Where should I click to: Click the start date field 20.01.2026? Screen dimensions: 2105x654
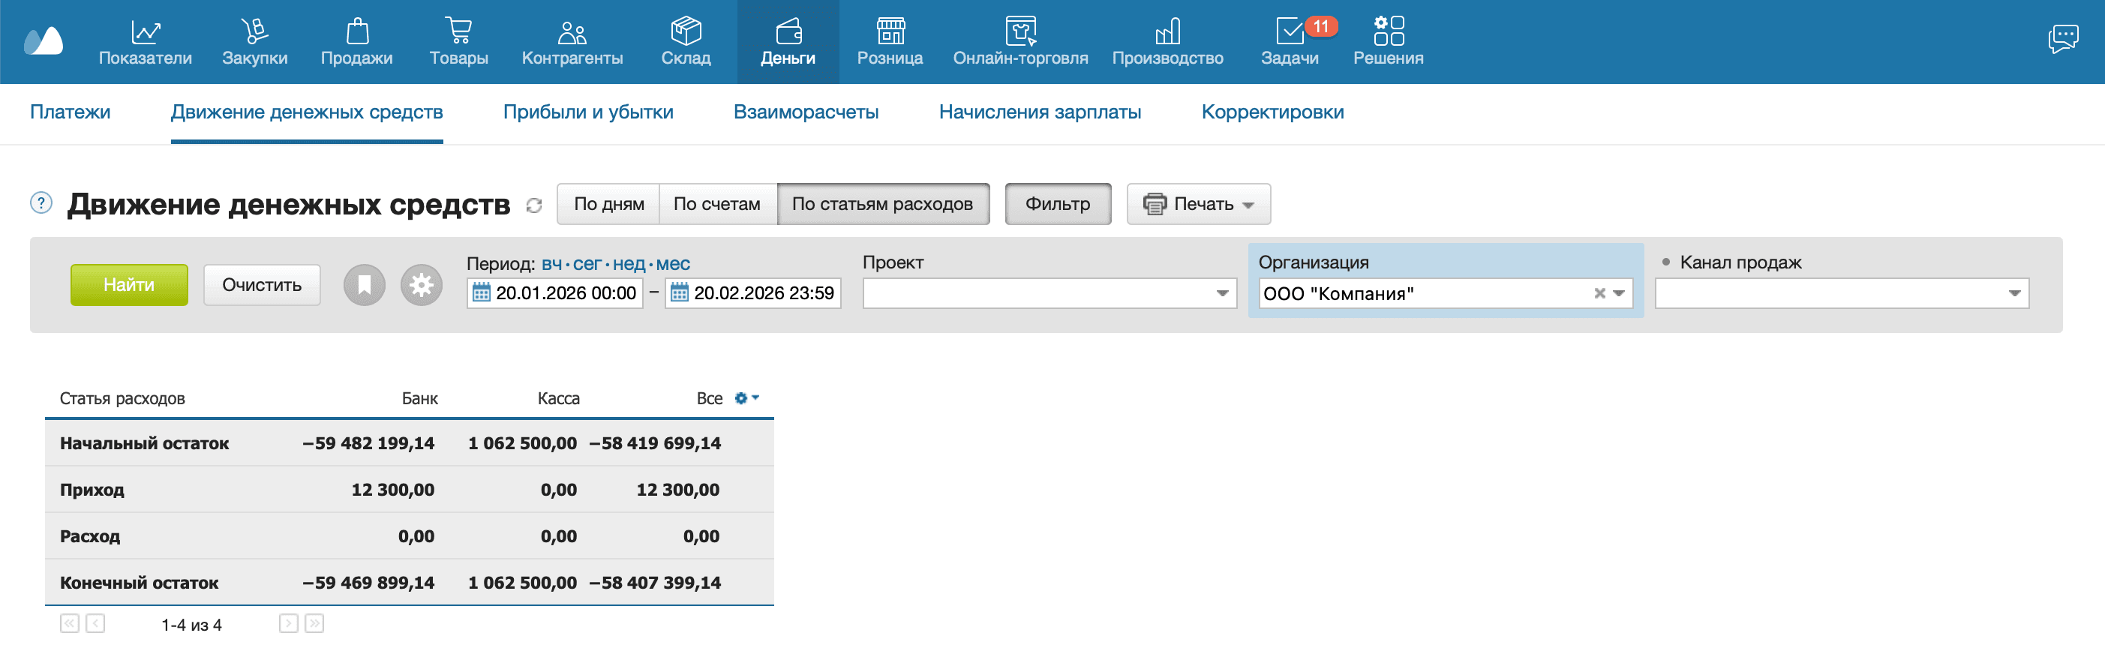click(555, 293)
